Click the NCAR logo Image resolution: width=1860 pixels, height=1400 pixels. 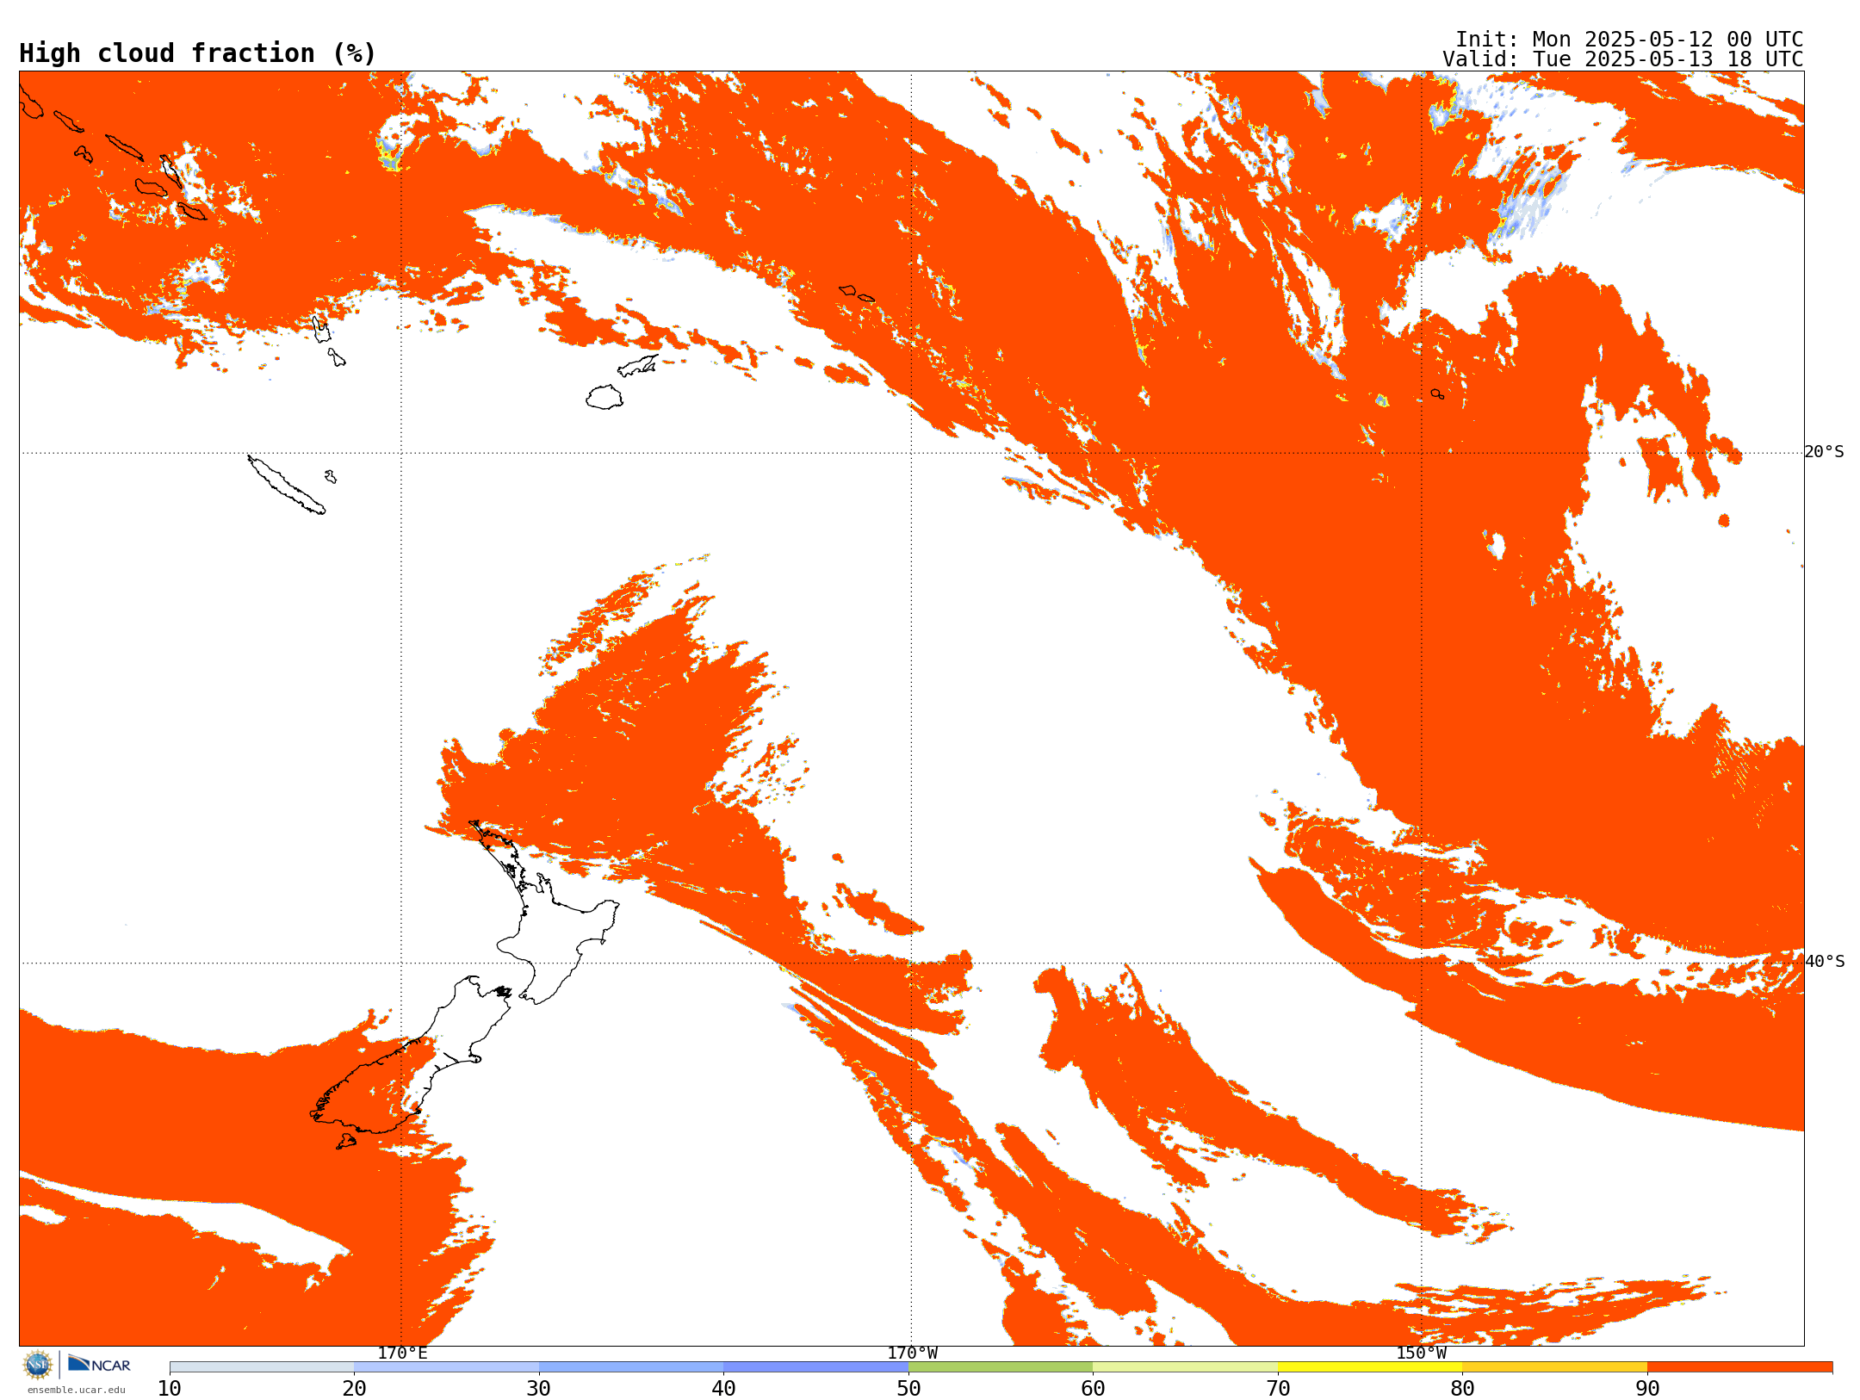[99, 1365]
